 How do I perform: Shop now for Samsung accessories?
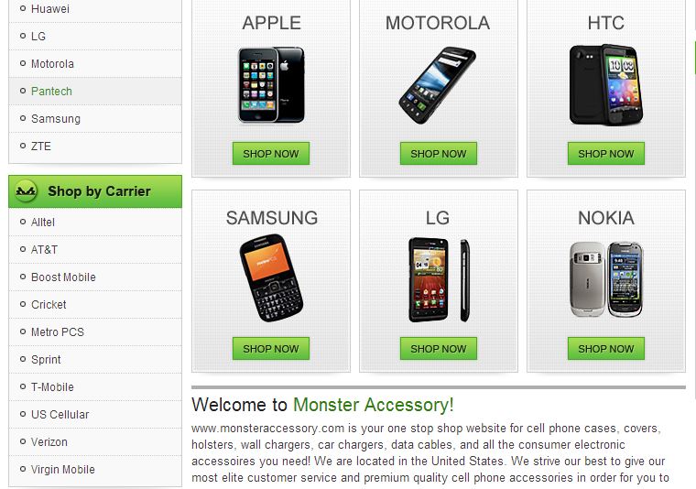pos(271,349)
